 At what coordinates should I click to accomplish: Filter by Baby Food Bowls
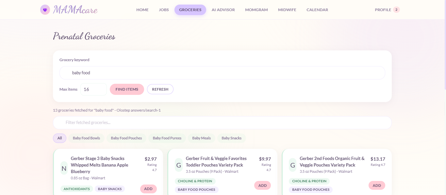pos(86,138)
